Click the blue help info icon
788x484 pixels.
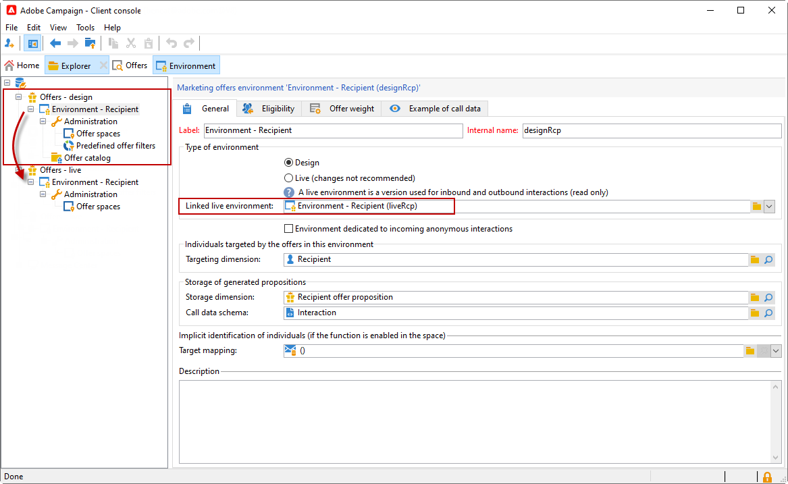tap(289, 192)
